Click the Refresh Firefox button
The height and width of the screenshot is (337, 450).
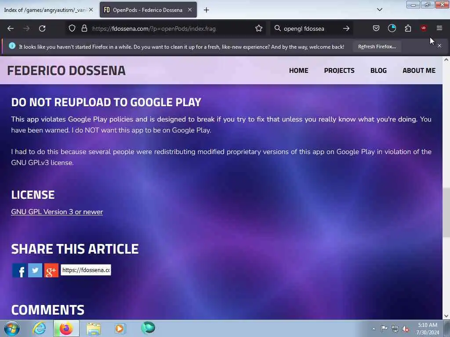coord(377,47)
